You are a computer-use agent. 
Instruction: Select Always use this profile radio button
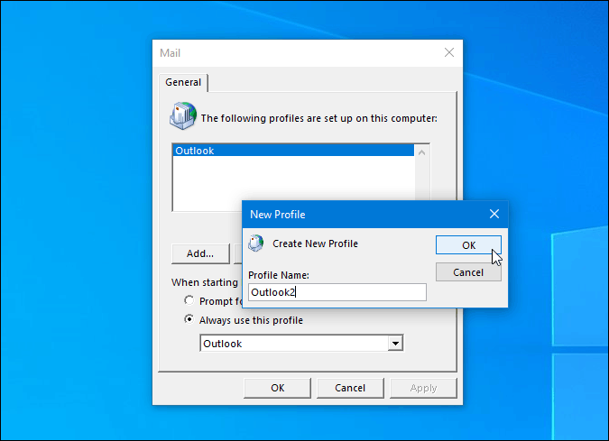coord(189,319)
